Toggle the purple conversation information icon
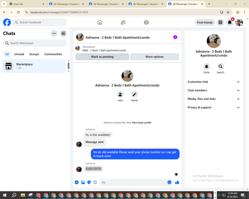The image size is (249, 199). pos(175,37)
